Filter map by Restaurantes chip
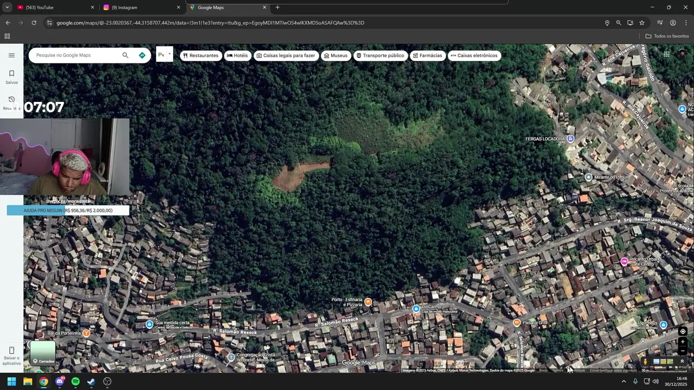 (201, 55)
